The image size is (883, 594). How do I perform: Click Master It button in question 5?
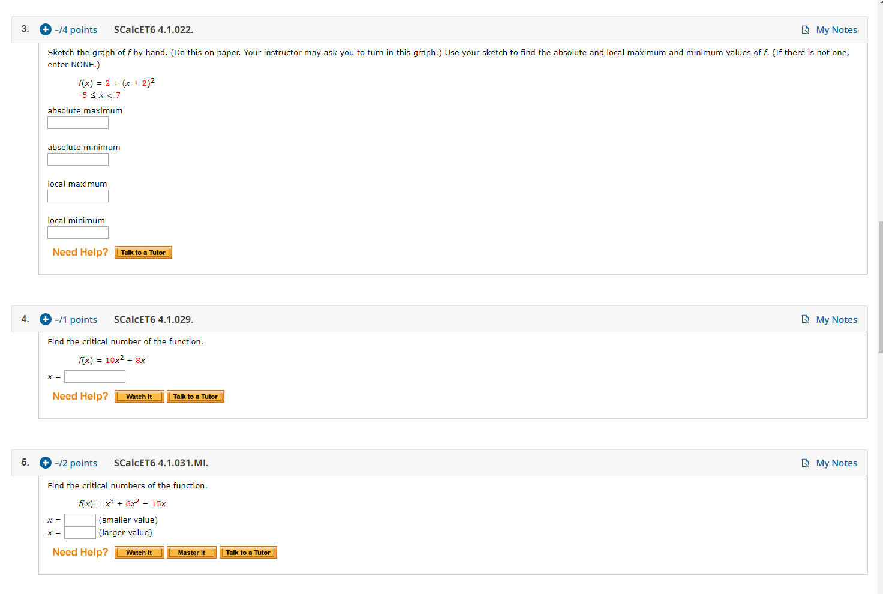191,553
